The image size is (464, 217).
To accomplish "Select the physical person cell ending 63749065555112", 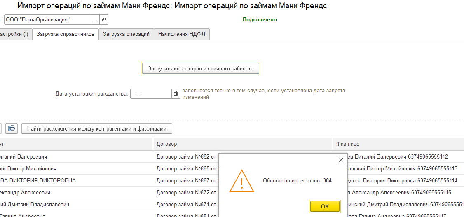I will pyautogui.click(x=406, y=157).
